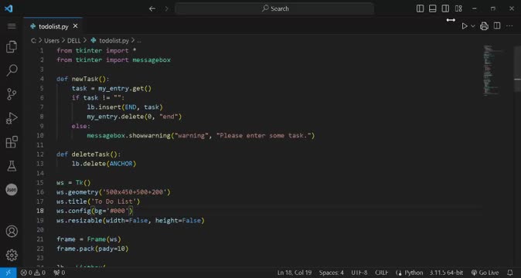Viewport: 521px width, 278px height.
Task: Open the Json extension icon
Action: coord(12,190)
